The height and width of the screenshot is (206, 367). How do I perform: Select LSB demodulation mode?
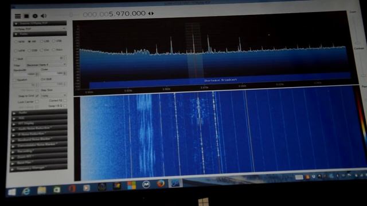pos(45,41)
